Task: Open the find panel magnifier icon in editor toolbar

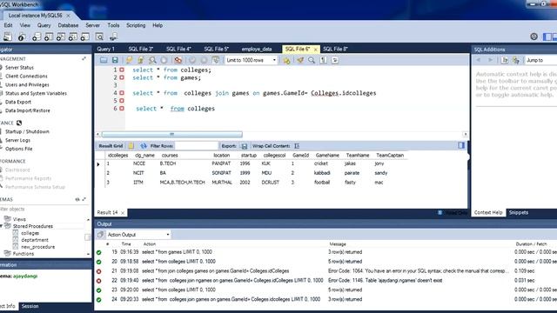Action: [x=312, y=60]
